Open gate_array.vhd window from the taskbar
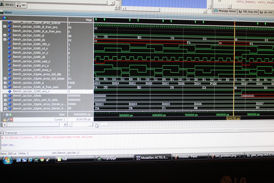Viewport: 274px width, 183px height. (259, 155)
